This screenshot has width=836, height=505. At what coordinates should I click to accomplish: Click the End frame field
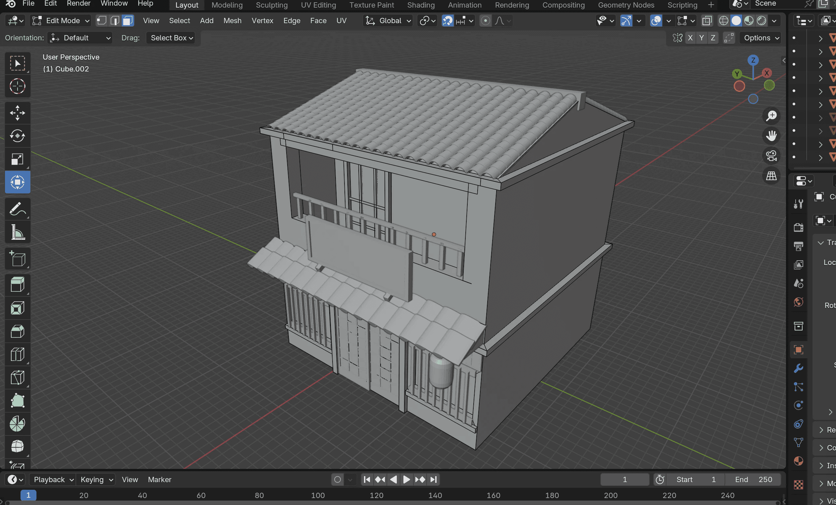753,479
